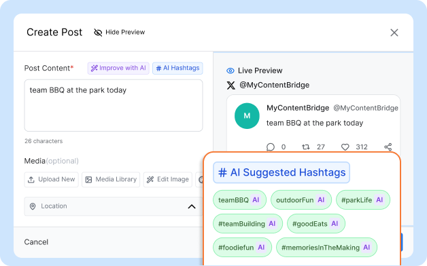The width and height of the screenshot is (427, 266).
Task: Focus the Post Content text area
Action: tap(114, 105)
